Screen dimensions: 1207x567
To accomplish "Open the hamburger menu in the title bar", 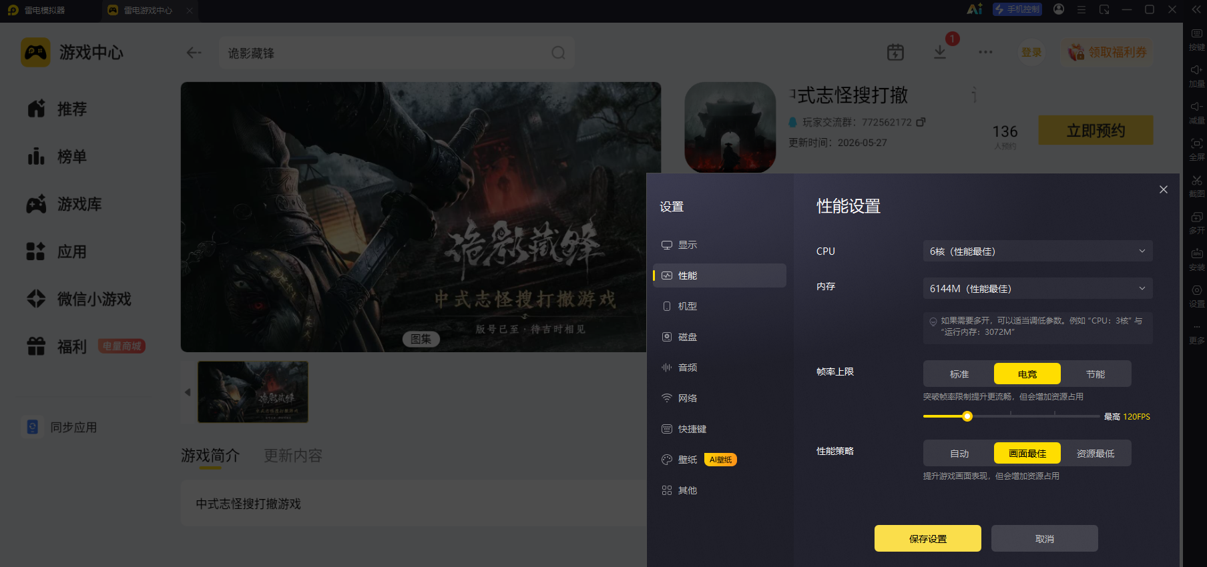I will [x=1081, y=9].
